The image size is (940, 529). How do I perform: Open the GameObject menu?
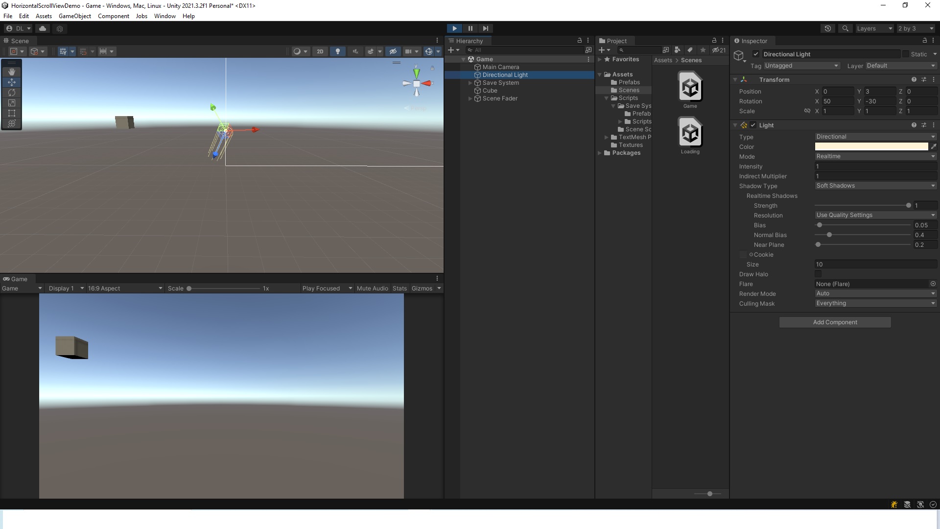74,16
